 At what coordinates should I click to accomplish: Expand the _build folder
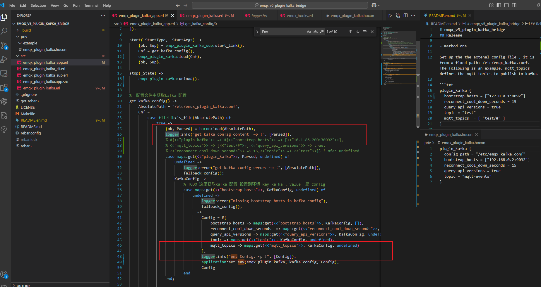point(26,30)
